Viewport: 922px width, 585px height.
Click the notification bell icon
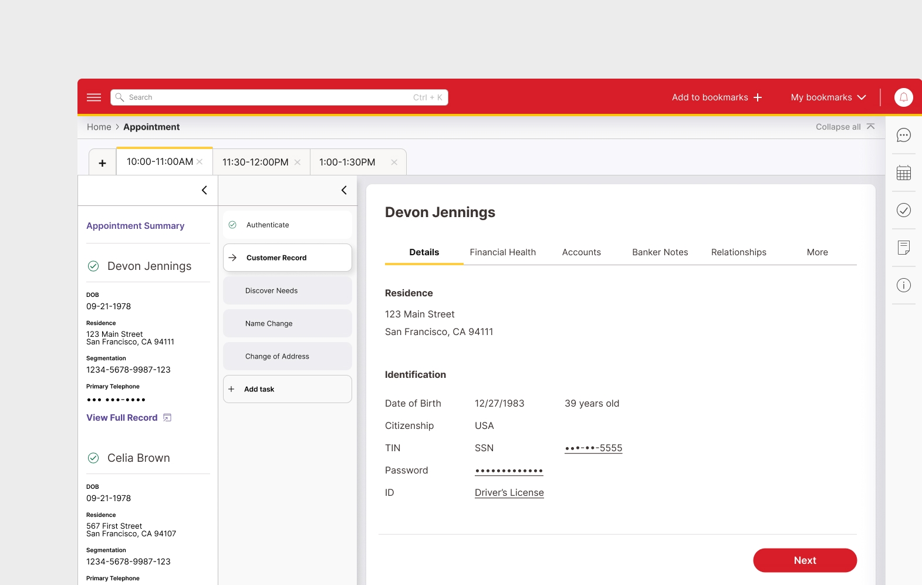(903, 97)
